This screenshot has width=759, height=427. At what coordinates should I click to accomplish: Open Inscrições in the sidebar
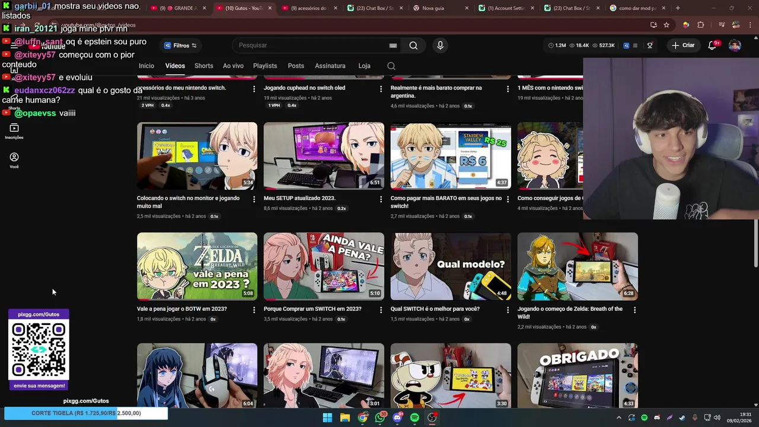(14, 132)
